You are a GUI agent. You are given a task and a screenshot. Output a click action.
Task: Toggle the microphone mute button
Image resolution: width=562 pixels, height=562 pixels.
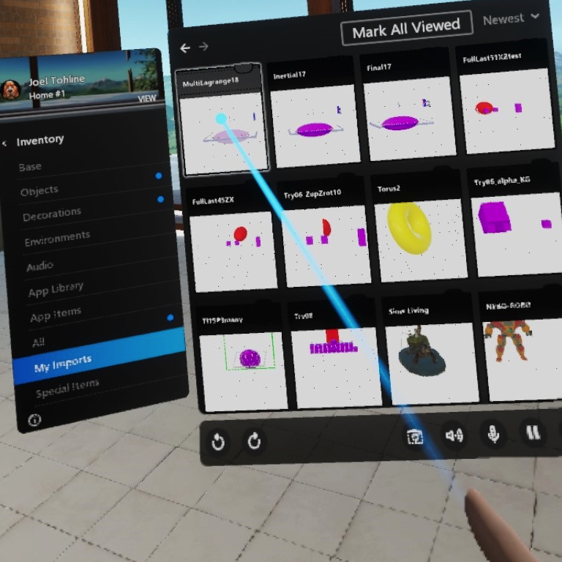point(494,434)
